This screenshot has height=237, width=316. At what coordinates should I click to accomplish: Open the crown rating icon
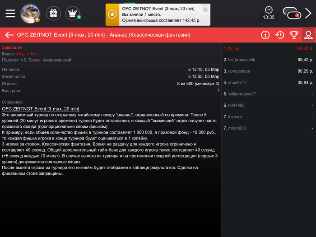(73, 14)
